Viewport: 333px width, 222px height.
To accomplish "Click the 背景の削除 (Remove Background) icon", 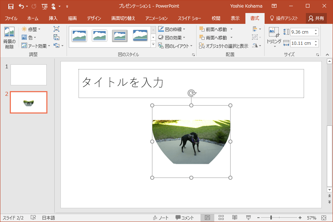I will 9,38.
